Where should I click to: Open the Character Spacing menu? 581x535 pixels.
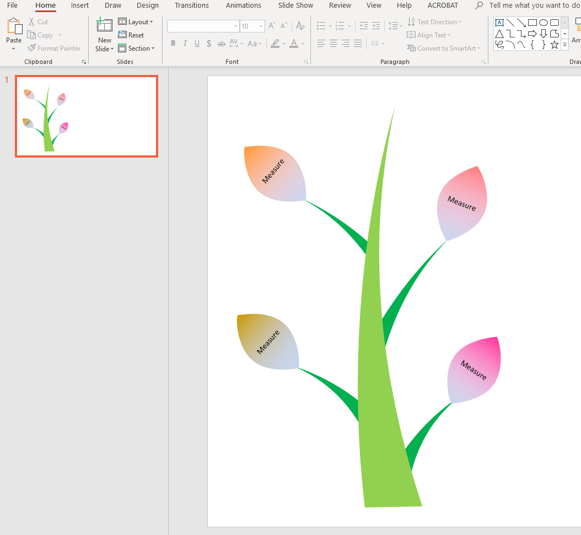tap(236, 44)
